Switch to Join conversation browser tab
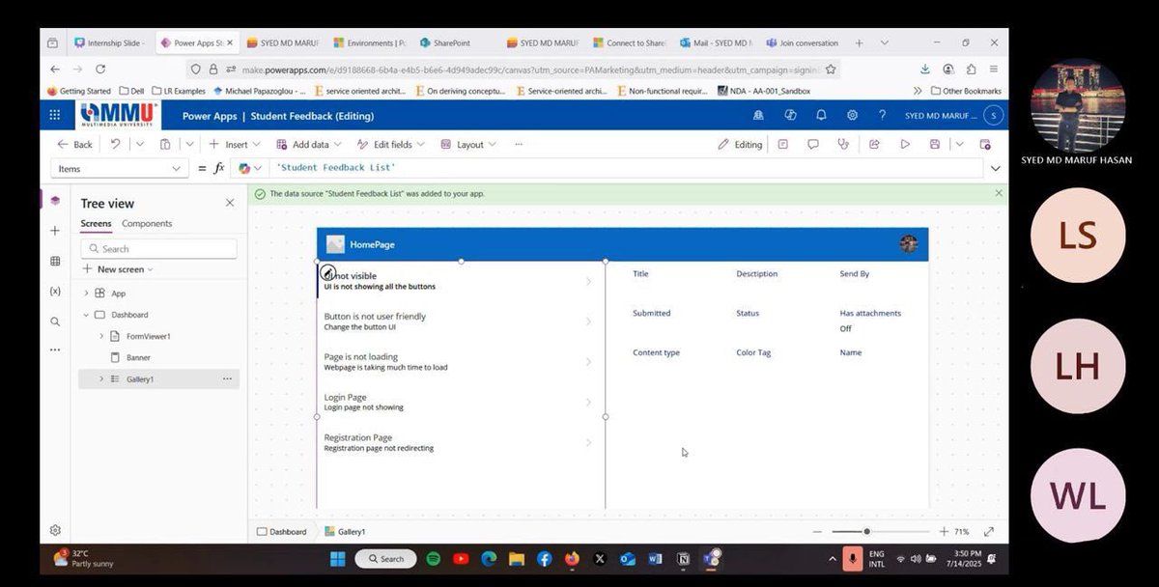 coord(804,42)
